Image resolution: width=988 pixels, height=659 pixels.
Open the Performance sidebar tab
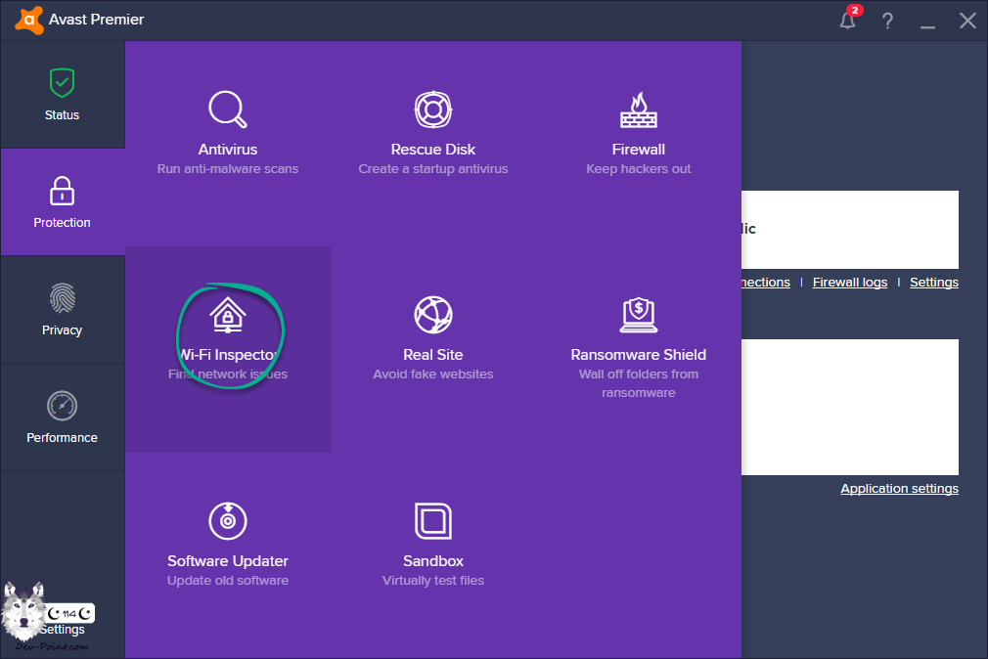(62, 417)
